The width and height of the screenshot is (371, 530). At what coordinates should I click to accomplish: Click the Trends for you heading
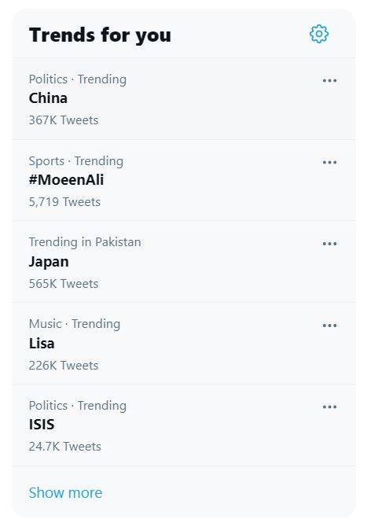coord(100,35)
